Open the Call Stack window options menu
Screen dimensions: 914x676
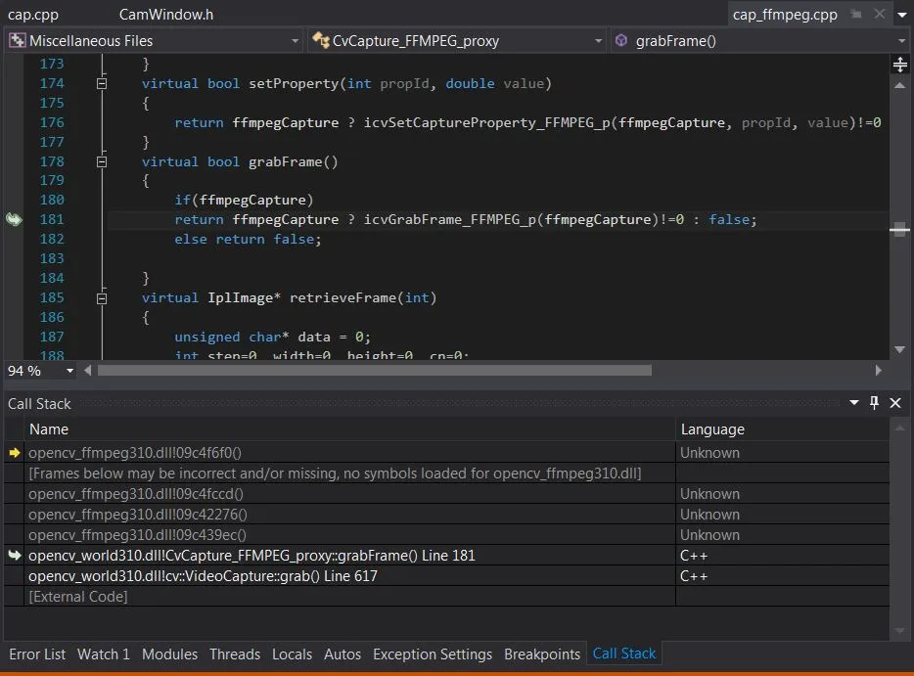[x=854, y=403]
